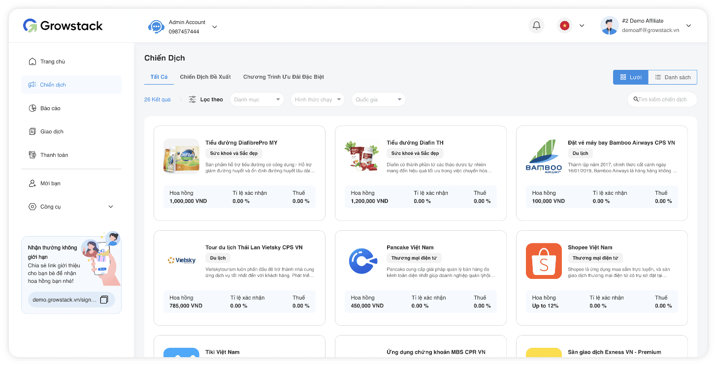Click the 1,000,000 VND commission value
Viewport: 716px width, 366px height.
coord(188,201)
